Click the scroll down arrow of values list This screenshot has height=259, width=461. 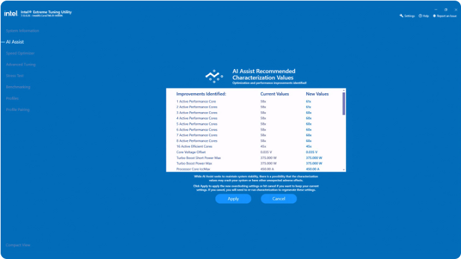tap(344, 170)
